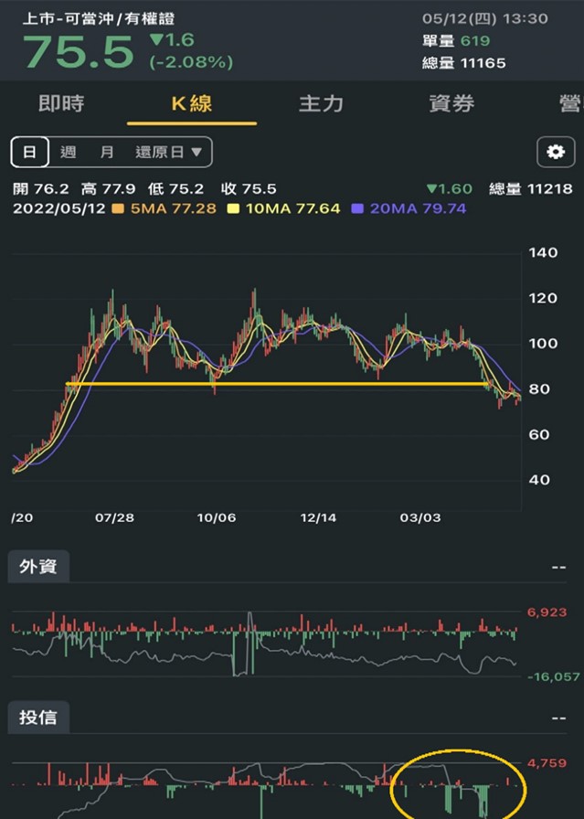Screen dimensions: 584x819
Task: Open the chart settings gear icon
Action: [x=555, y=152]
